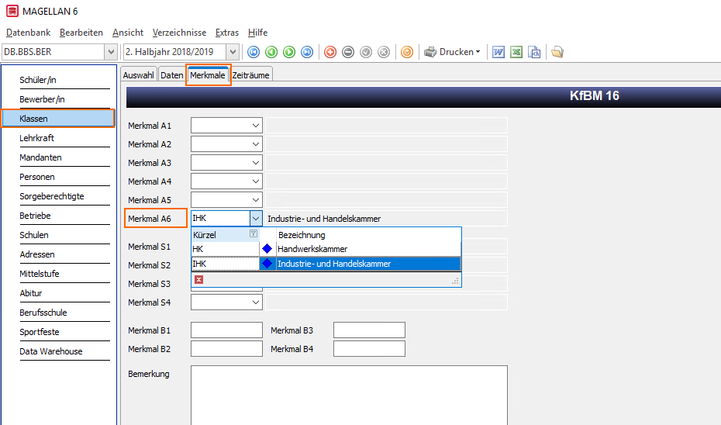Jump to last record navigation icon
This screenshot has width=721, height=425.
click(x=307, y=52)
